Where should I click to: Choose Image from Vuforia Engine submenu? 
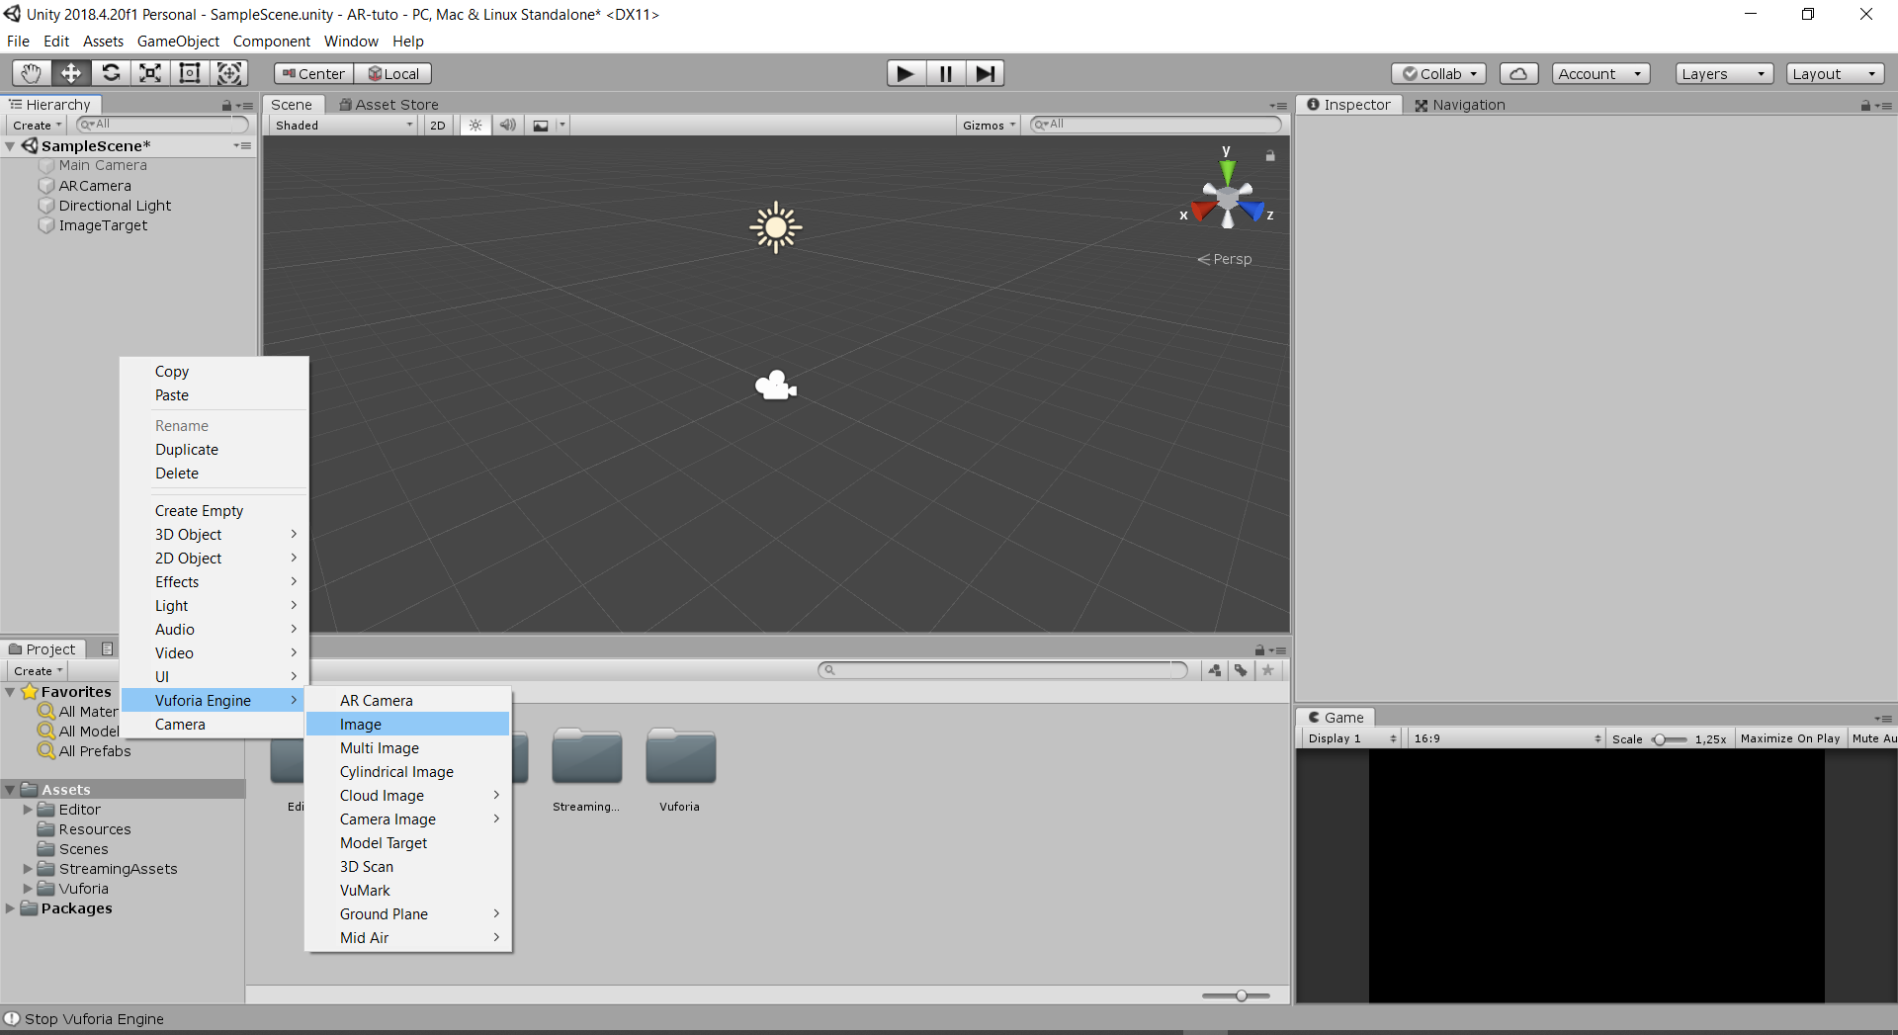point(361,725)
